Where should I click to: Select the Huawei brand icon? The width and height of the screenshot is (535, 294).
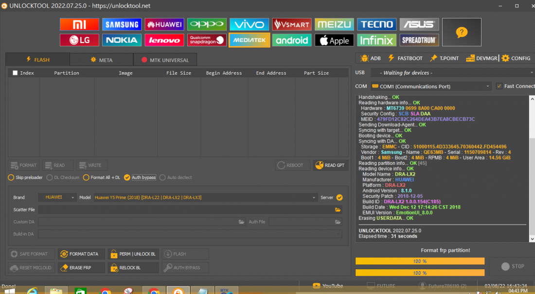[x=164, y=24]
